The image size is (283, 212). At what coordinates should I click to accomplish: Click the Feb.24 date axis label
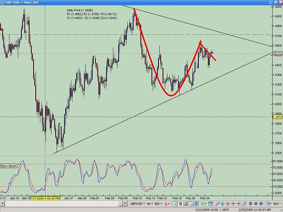[205, 198]
